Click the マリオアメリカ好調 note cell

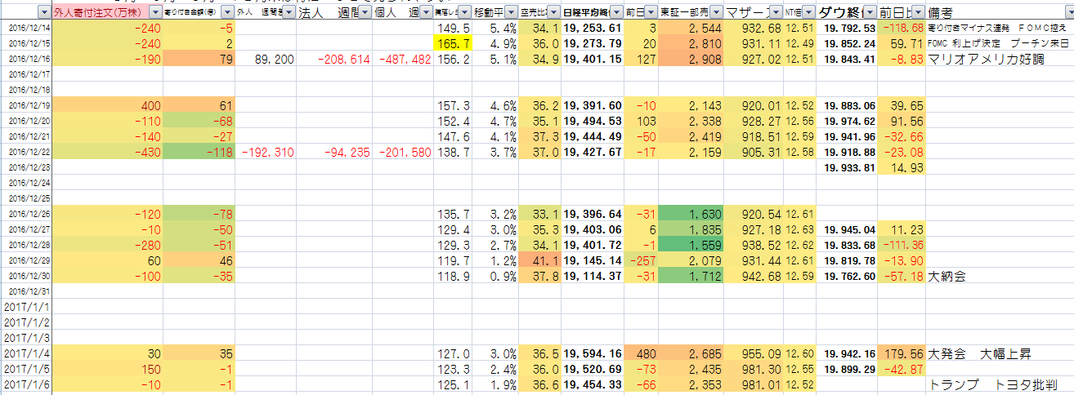point(985,59)
